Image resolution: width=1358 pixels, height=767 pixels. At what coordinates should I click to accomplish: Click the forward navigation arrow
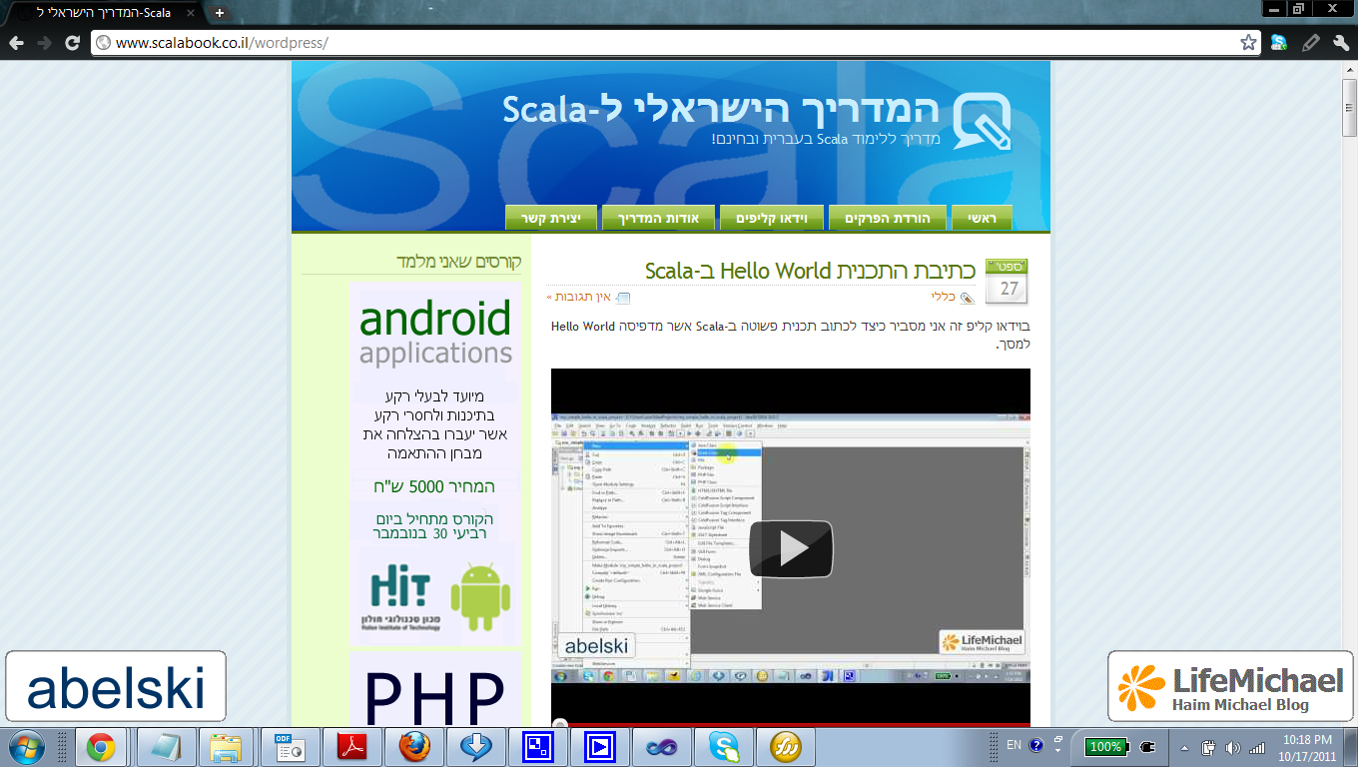click(x=44, y=43)
